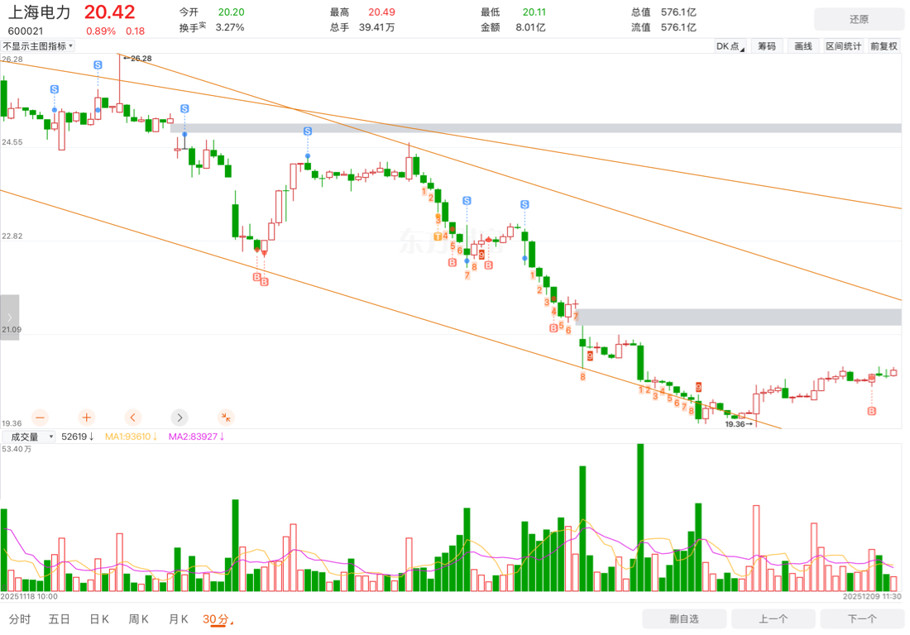Pan chart left with the orange arrow

coord(133,418)
